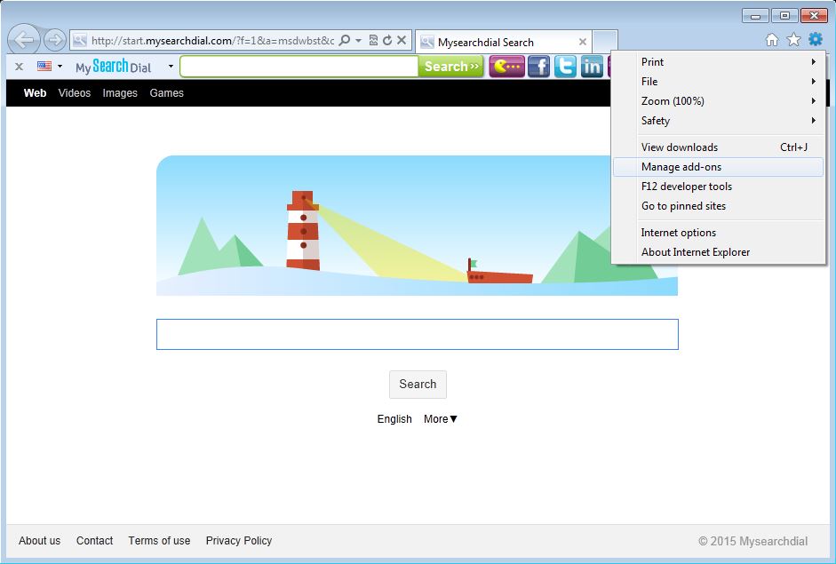The height and width of the screenshot is (564, 836).
Task: Click the Home icon
Action: pos(771,39)
